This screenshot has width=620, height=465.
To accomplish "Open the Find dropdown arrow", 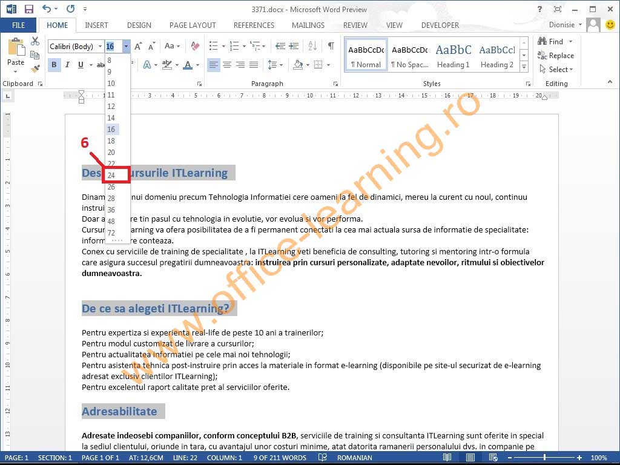I will [570, 42].
